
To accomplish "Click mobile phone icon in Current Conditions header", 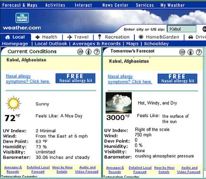I will coord(89,52).
